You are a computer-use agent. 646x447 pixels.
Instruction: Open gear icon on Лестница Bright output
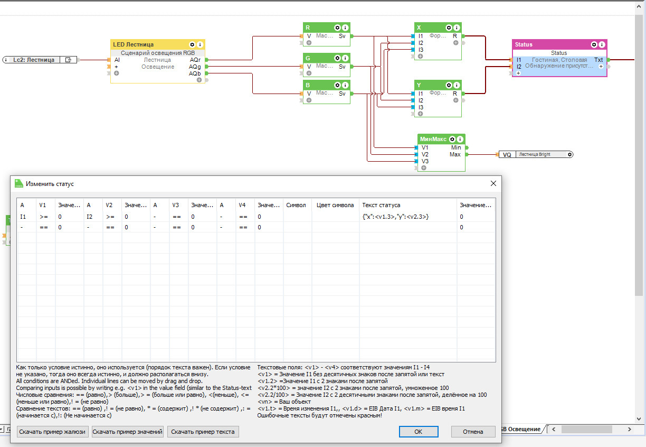coord(569,154)
